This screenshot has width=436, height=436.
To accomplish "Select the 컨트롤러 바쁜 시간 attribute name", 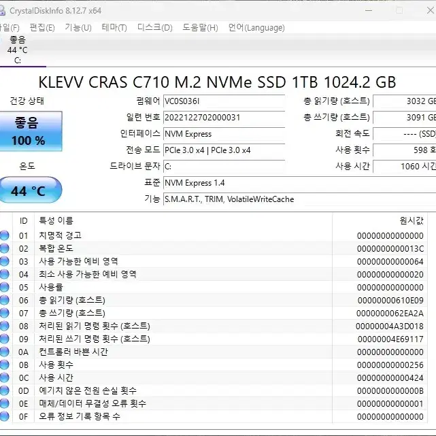I will point(73,352).
